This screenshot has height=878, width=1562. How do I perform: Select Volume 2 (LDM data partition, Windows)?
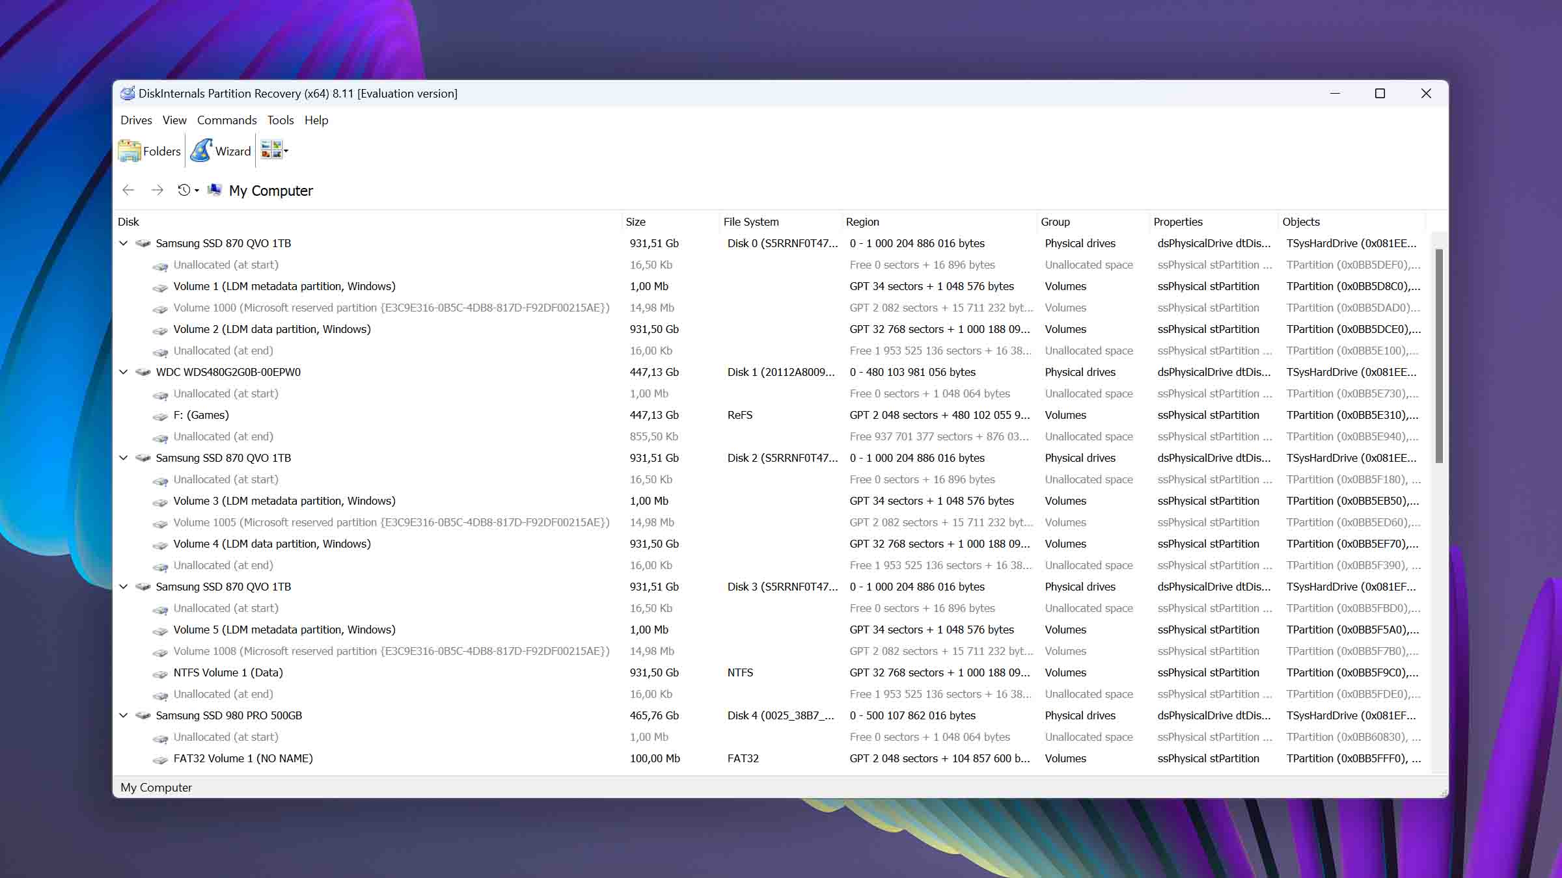[272, 329]
